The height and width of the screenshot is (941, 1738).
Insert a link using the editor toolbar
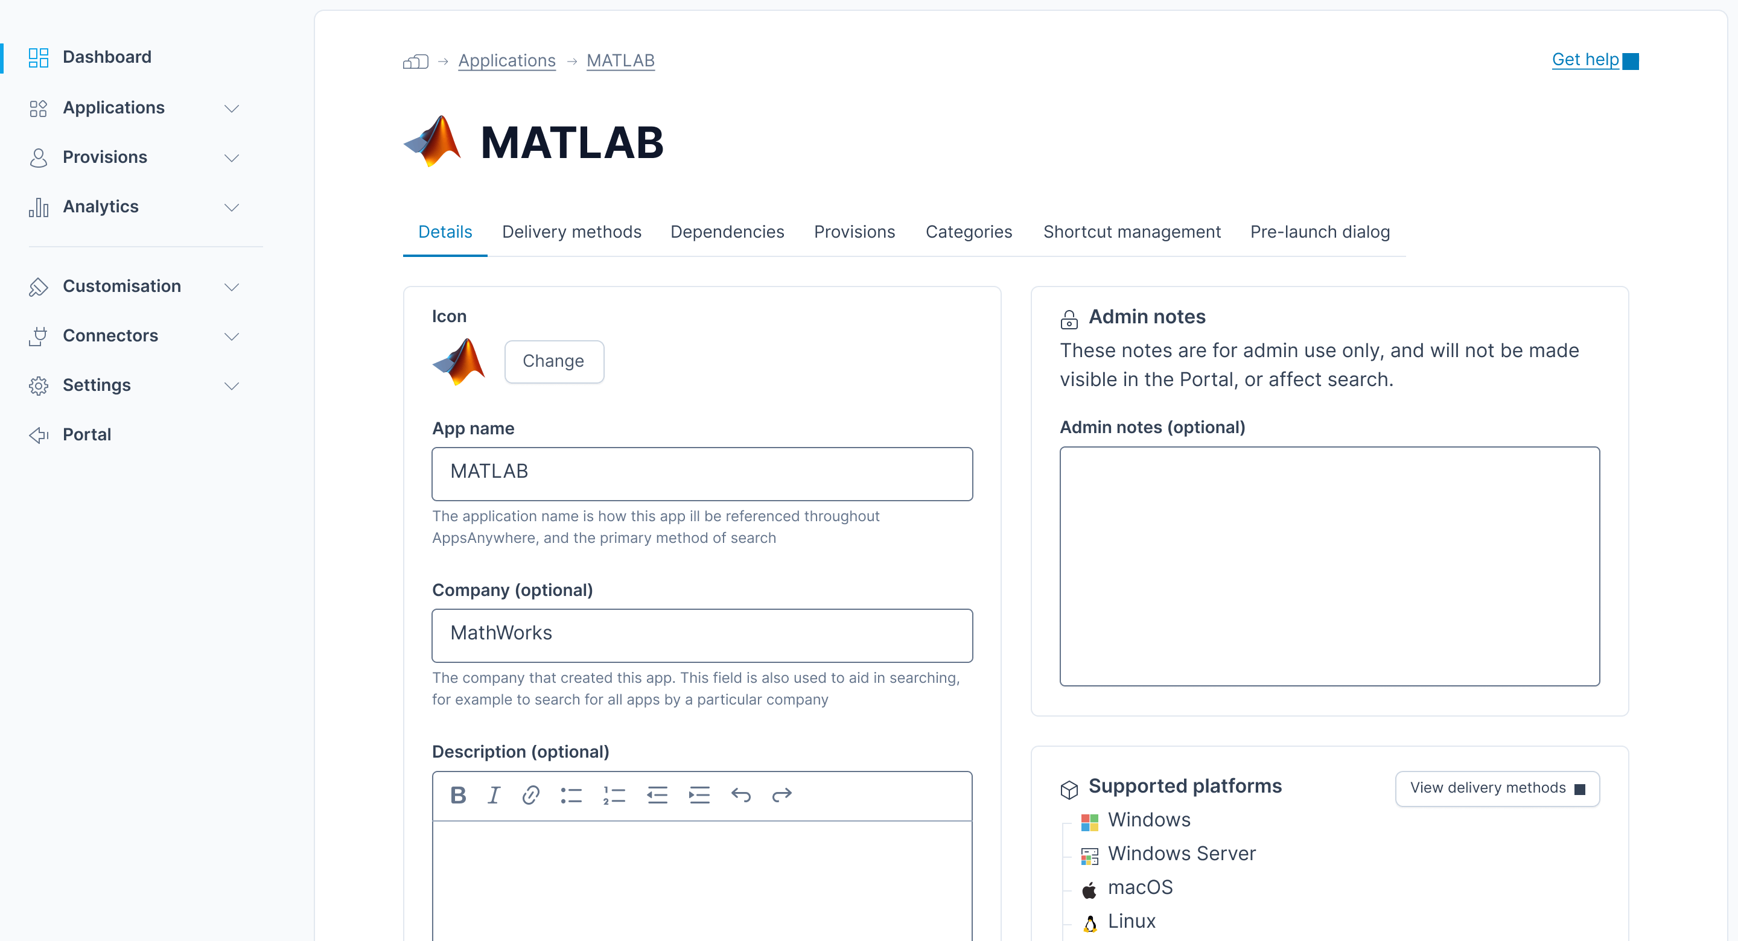click(531, 795)
